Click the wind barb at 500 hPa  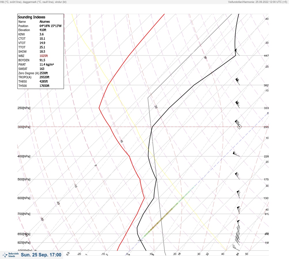[x=237, y=176]
